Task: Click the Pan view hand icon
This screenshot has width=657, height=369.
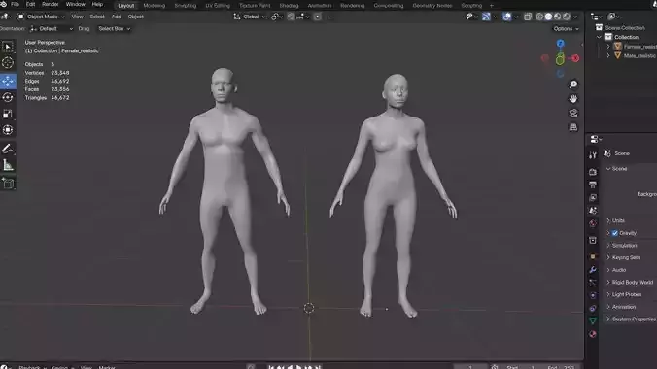Action: [573, 99]
